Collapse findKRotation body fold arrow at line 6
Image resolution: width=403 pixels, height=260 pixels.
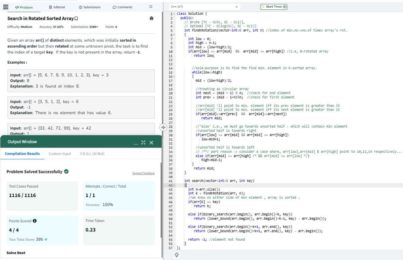(x=174, y=35)
